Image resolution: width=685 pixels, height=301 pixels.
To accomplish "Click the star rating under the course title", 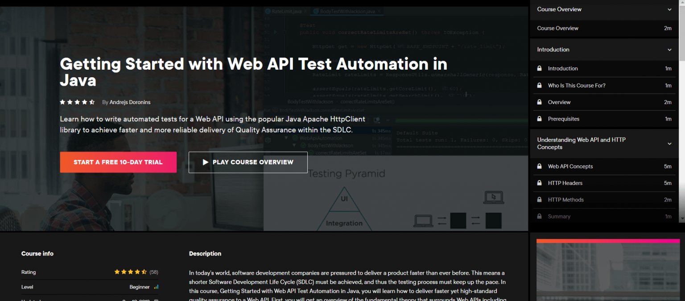I will [78, 102].
